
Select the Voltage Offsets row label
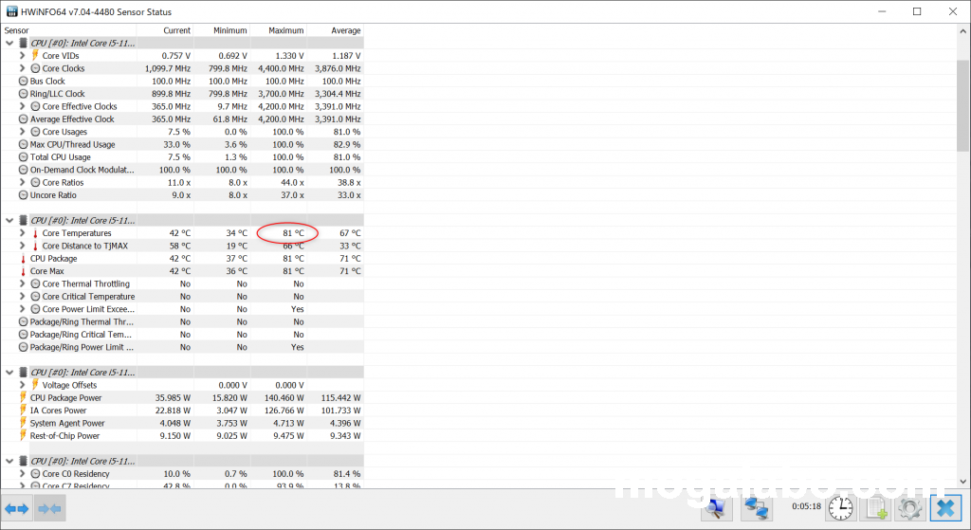click(x=69, y=385)
